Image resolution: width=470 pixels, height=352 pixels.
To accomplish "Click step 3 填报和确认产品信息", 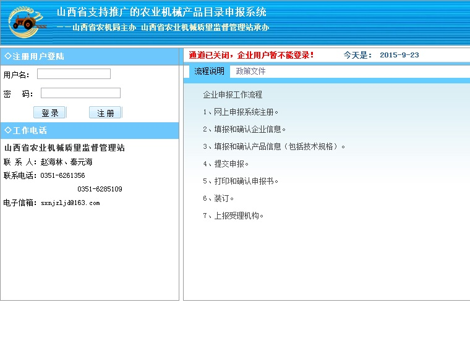I will pos(274,147).
